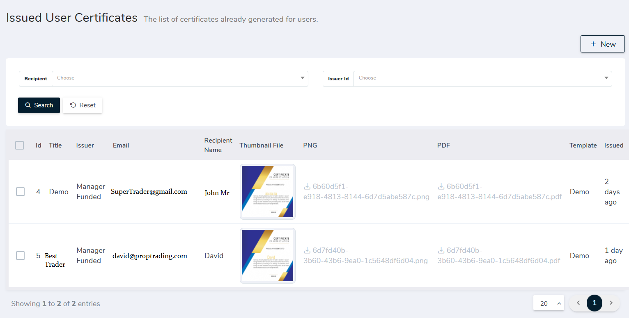
Task: Click the download icon beside David's PNG file
Action: (306, 250)
